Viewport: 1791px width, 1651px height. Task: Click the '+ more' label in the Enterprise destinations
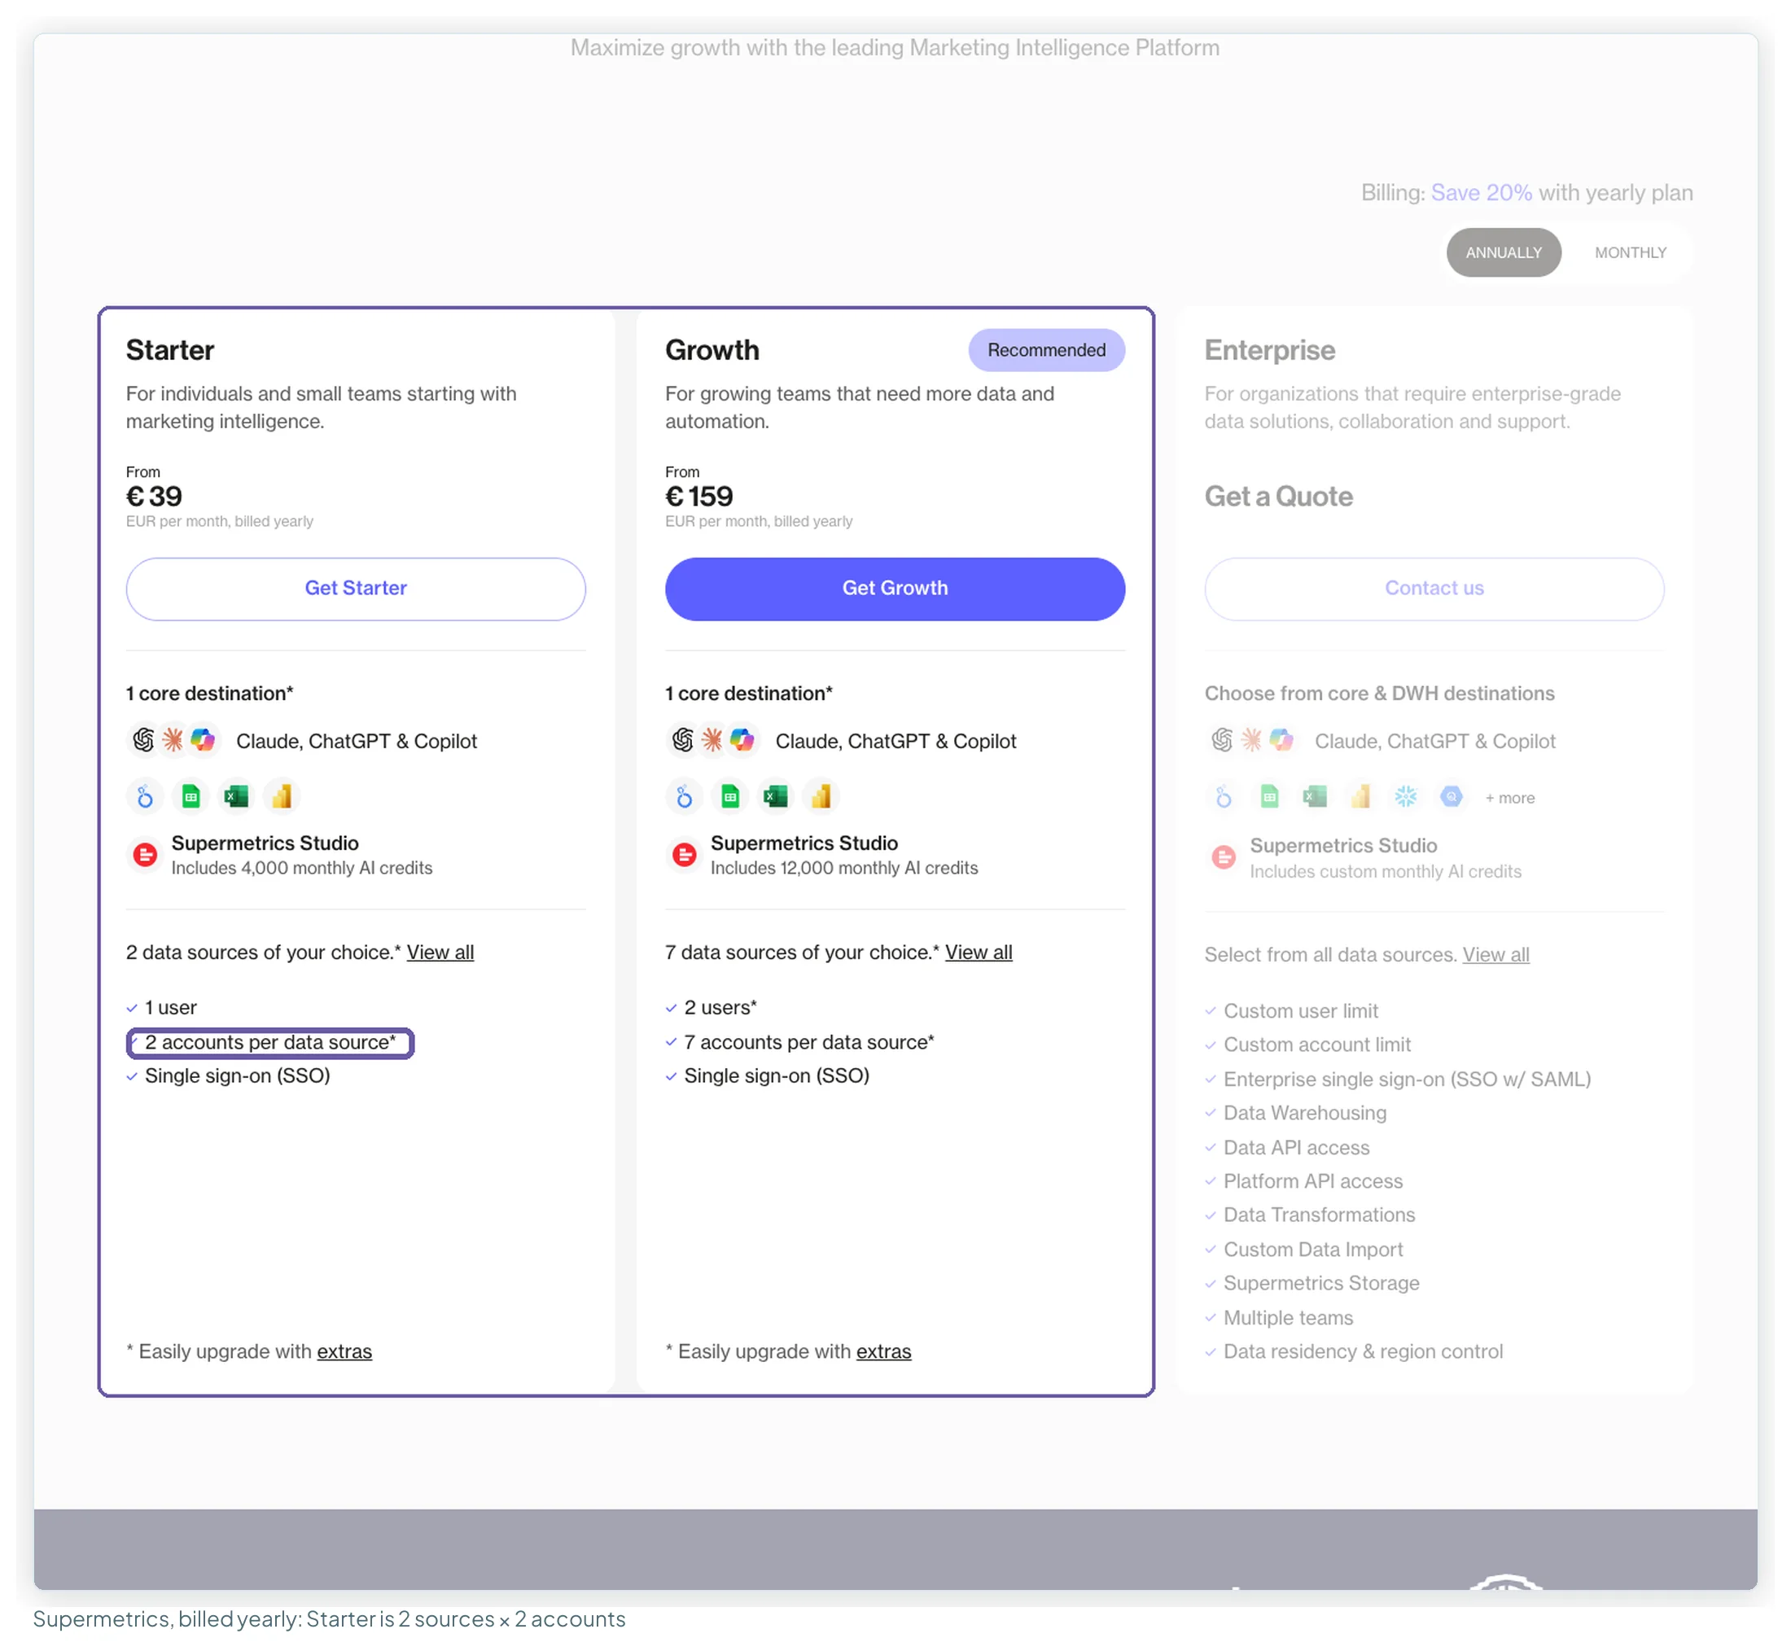click(x=1510, y=799)
